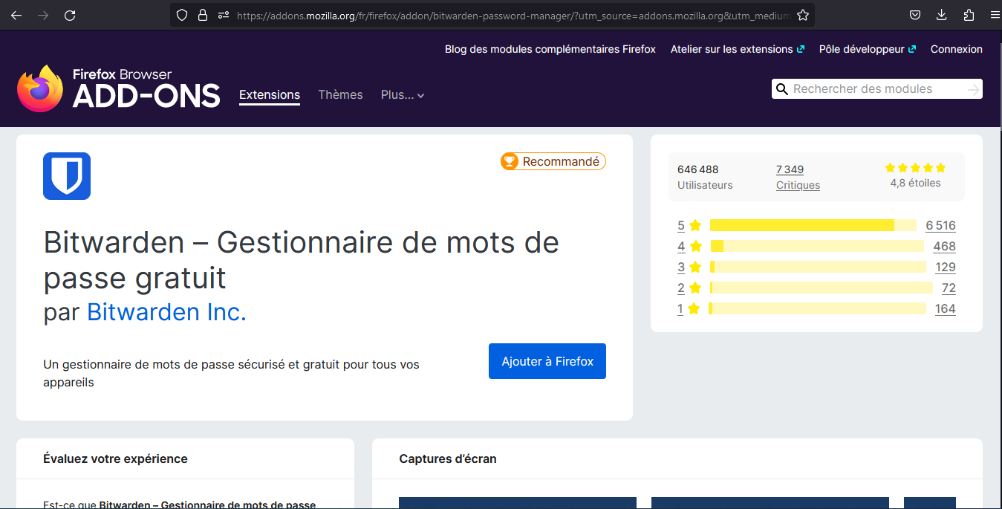1002x509 pixels.
Task: Switch to the Extensions tab
Action: 270,95
